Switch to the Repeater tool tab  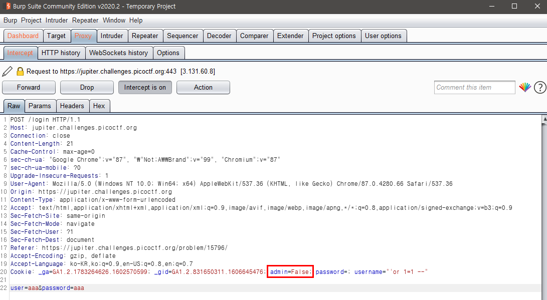[x=145, y=36]
